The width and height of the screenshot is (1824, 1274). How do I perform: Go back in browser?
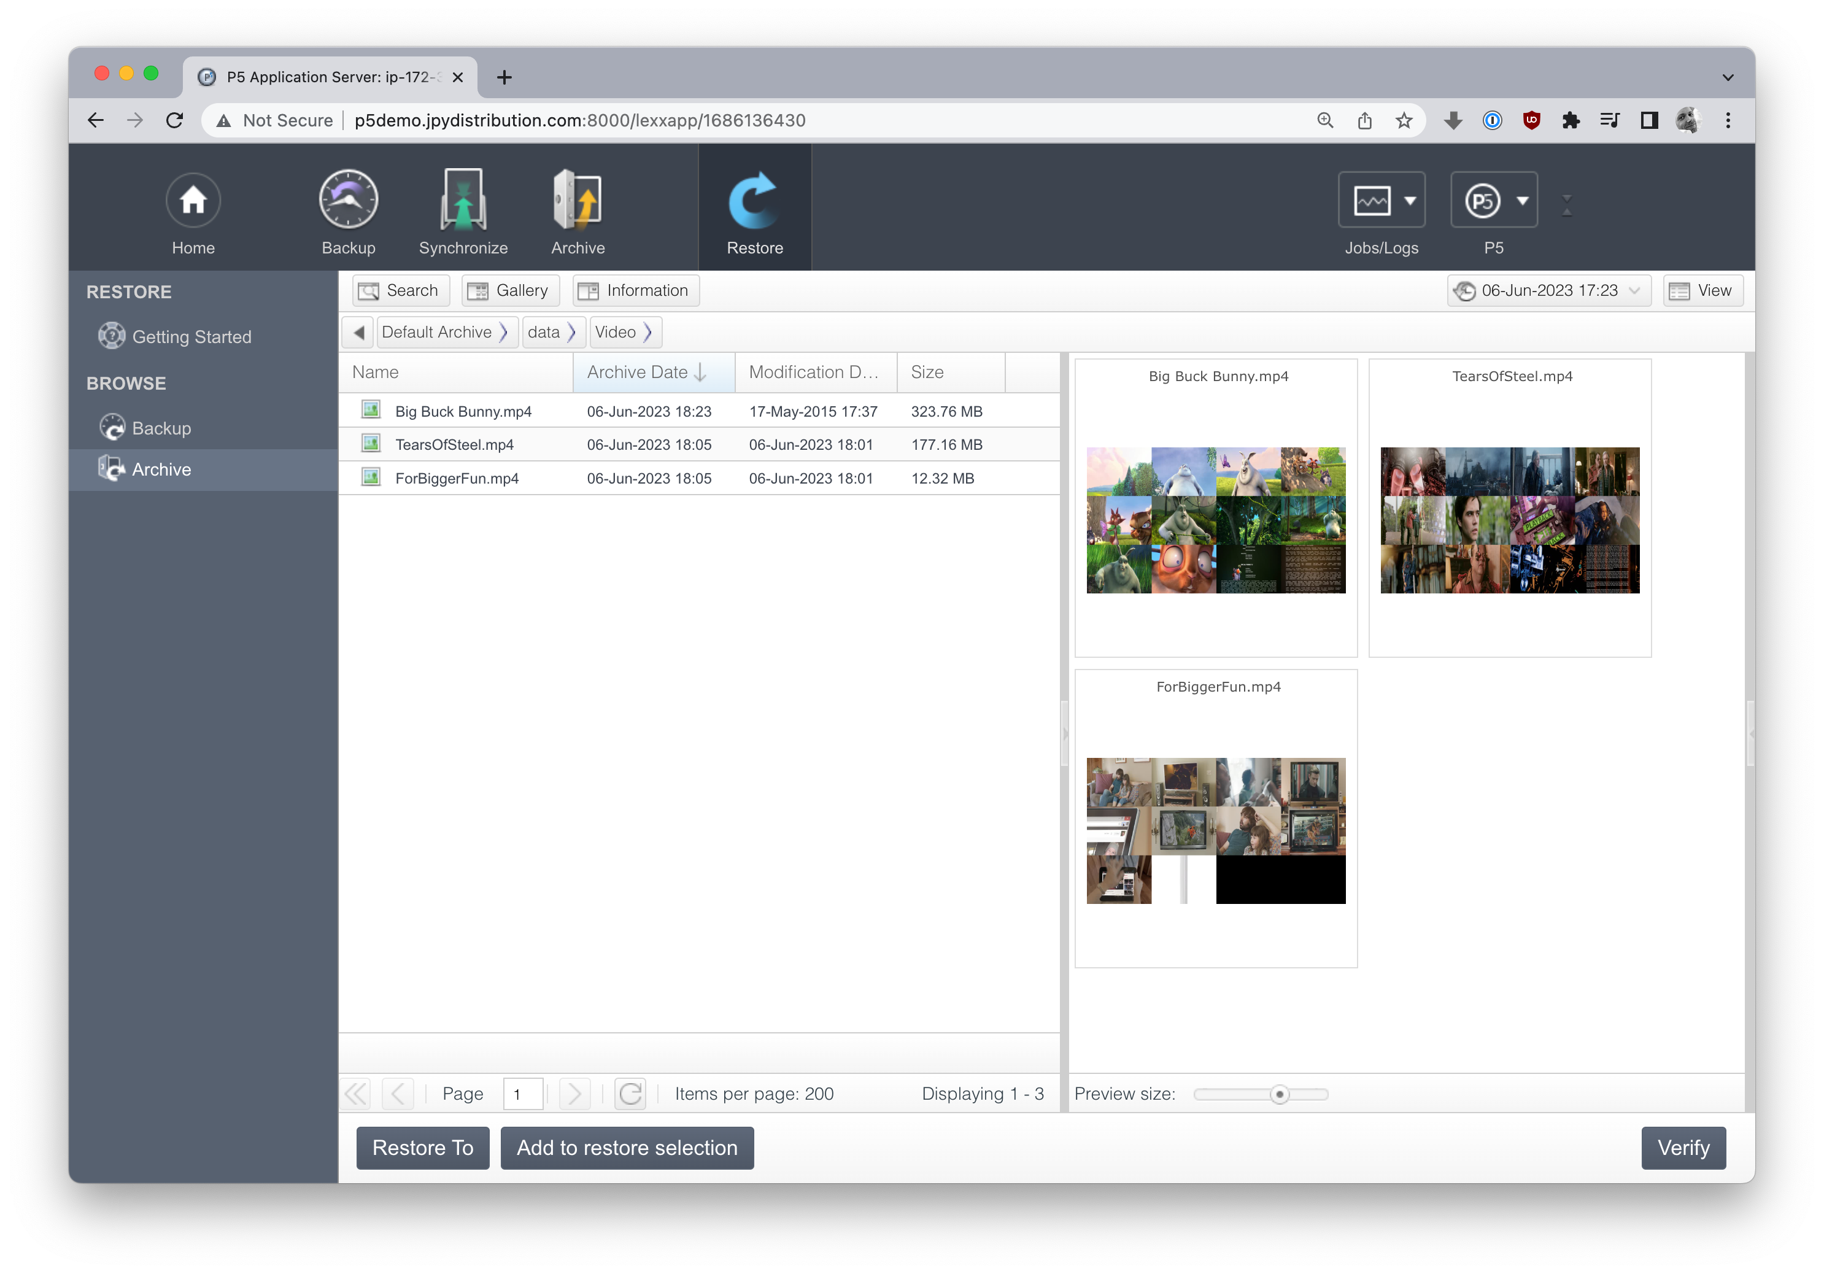pyautogui.click(x=95, y=120)
